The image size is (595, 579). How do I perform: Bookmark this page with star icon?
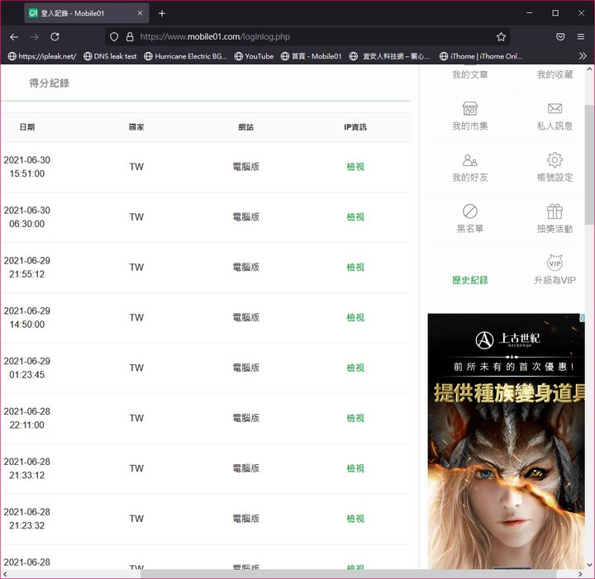[501, 37]
